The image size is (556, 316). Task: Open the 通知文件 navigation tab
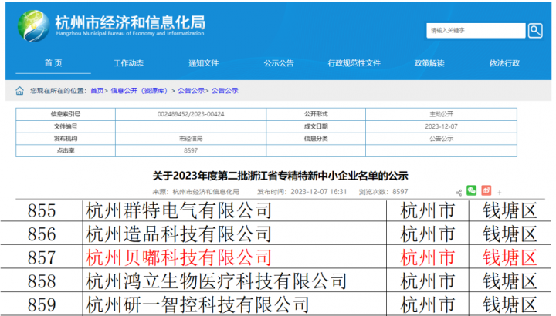204,63
